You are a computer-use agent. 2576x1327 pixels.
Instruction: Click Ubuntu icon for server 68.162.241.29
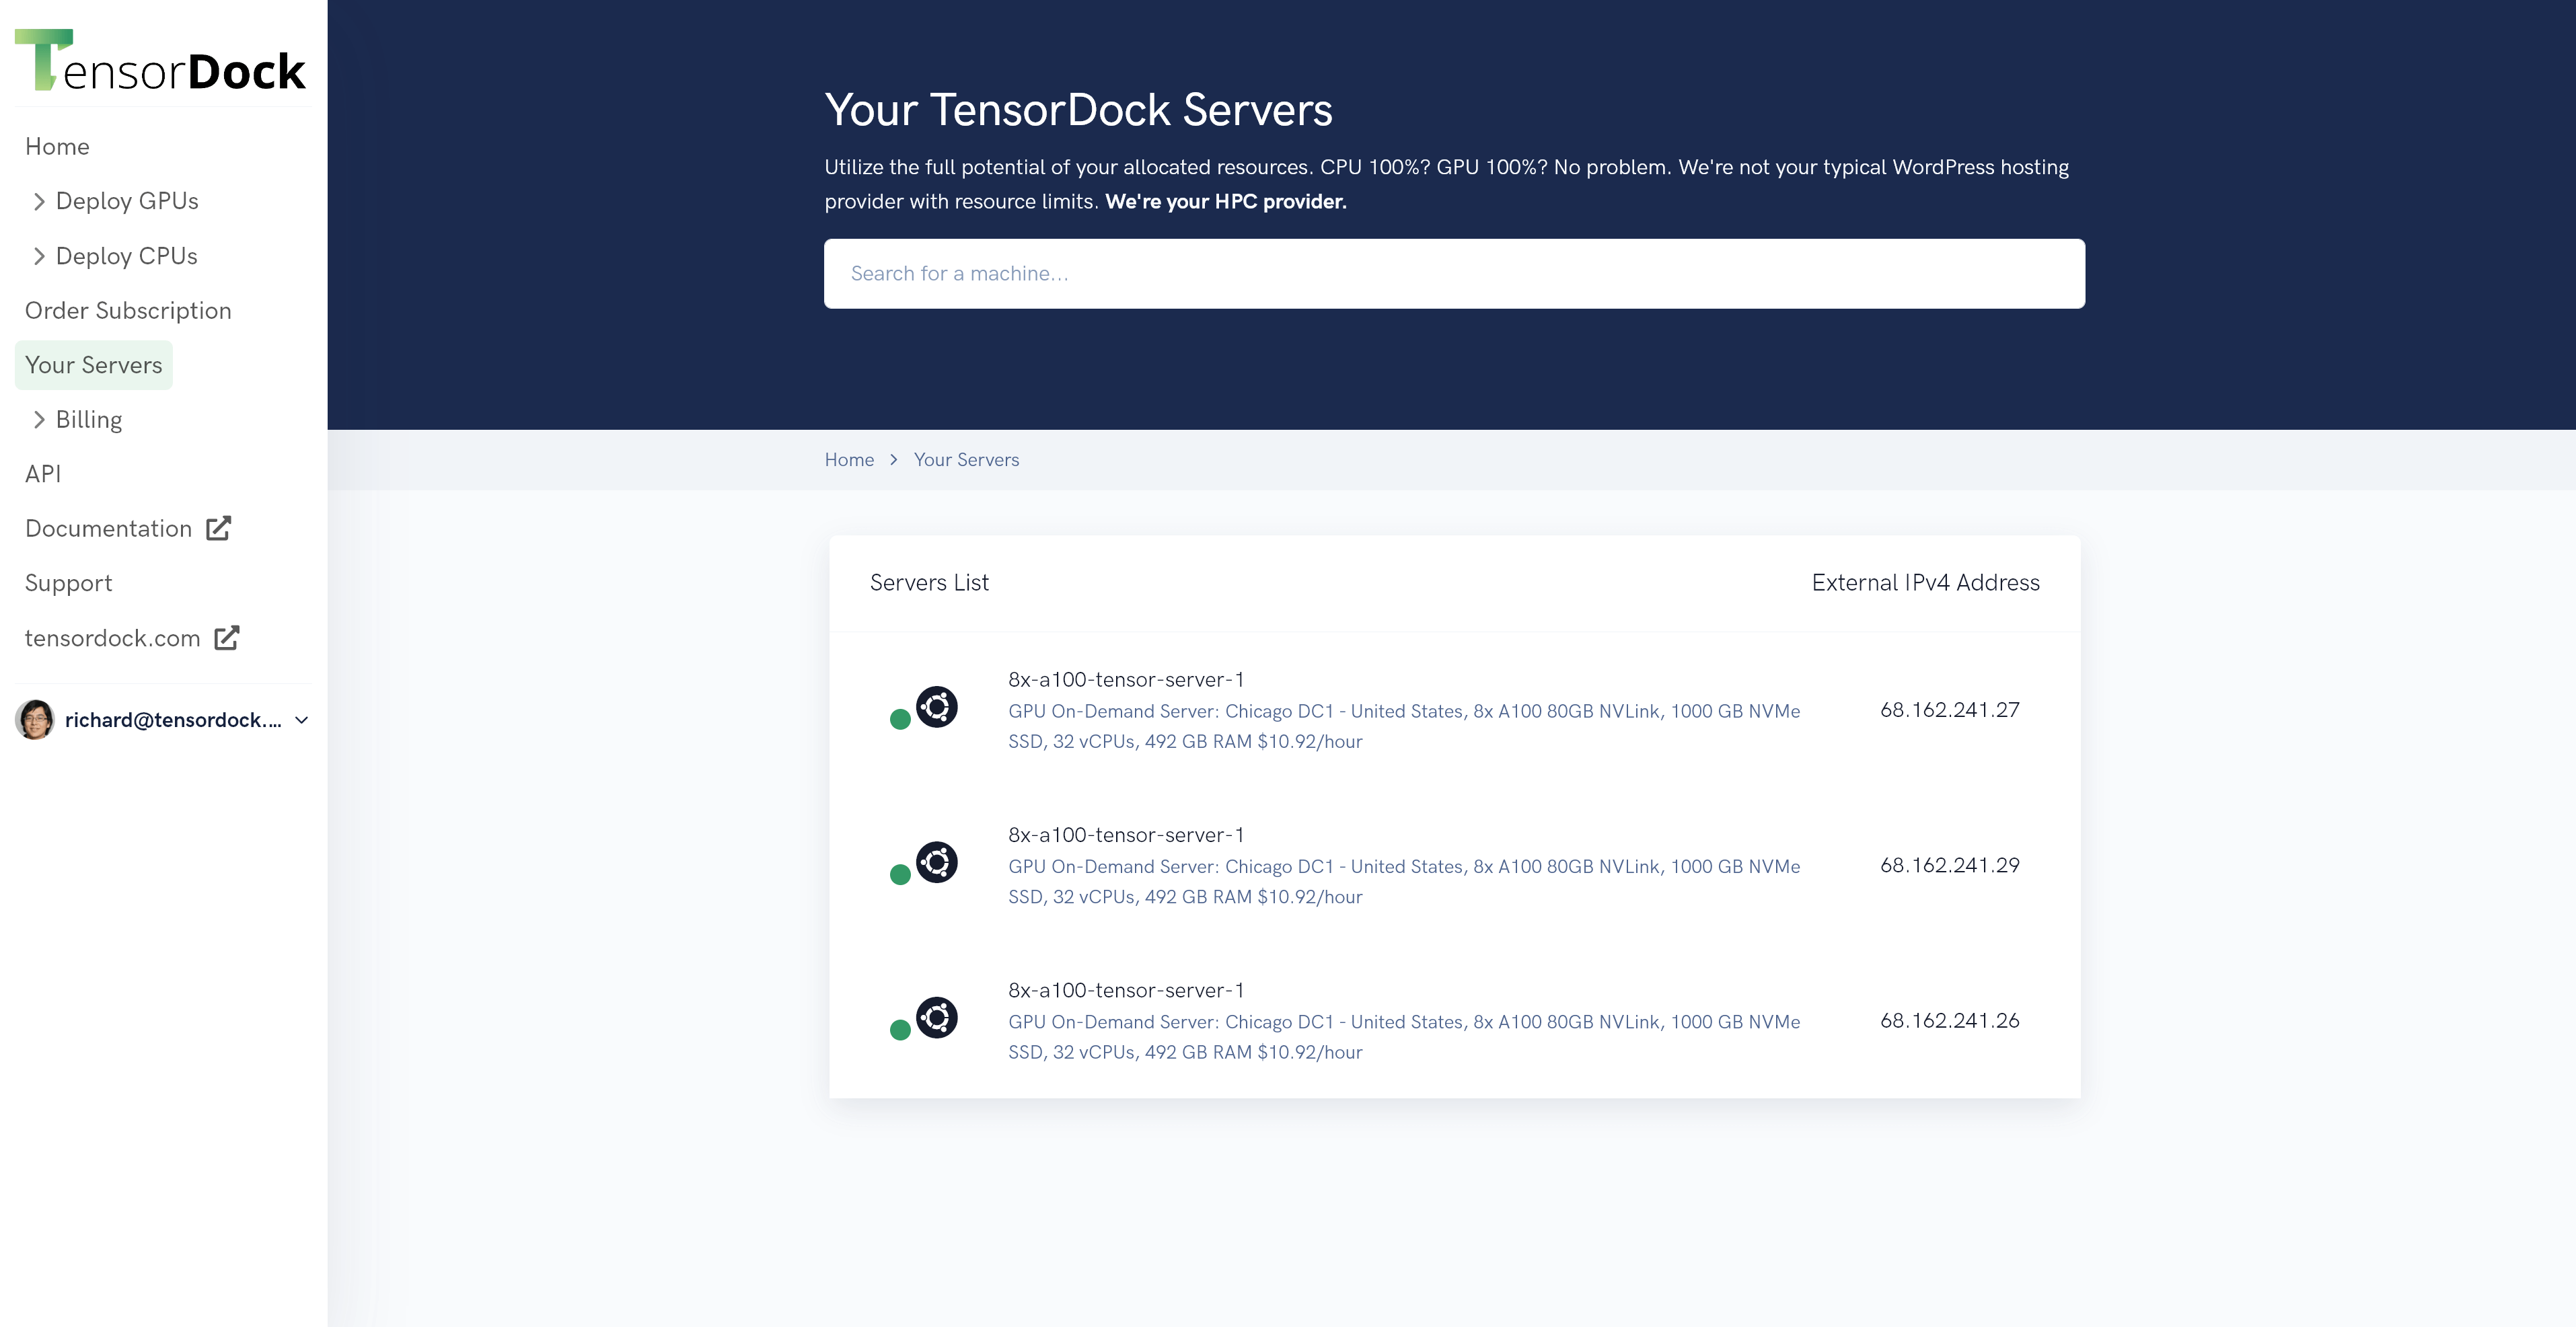click(x=937, y=862)
